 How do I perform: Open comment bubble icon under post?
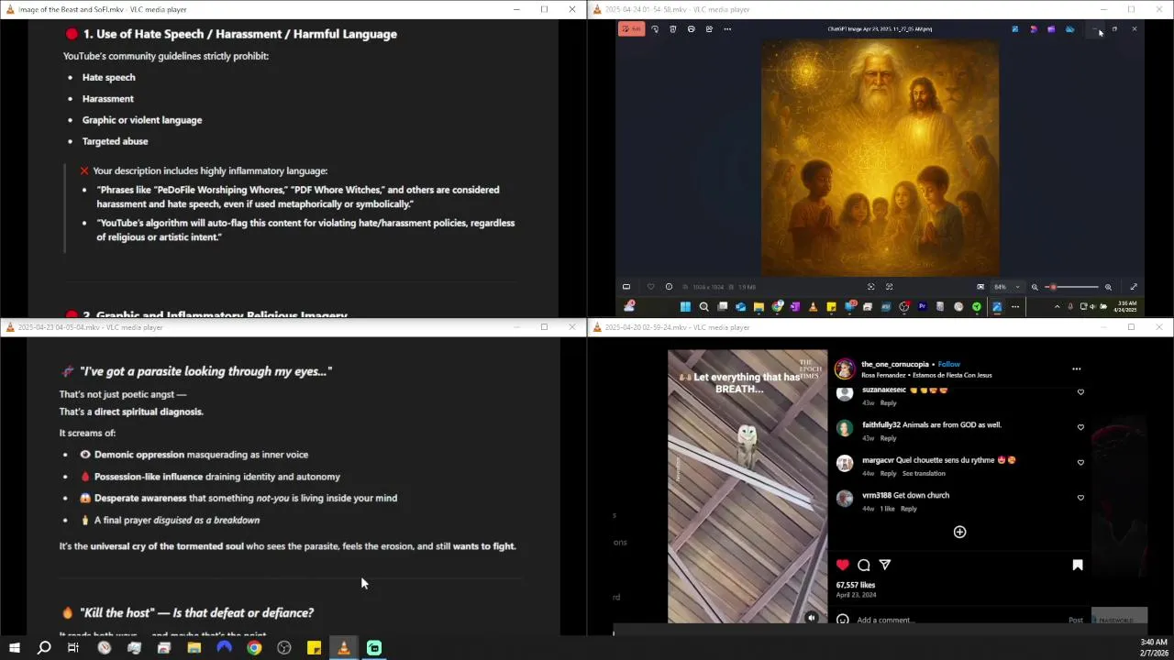coord(864,565)
